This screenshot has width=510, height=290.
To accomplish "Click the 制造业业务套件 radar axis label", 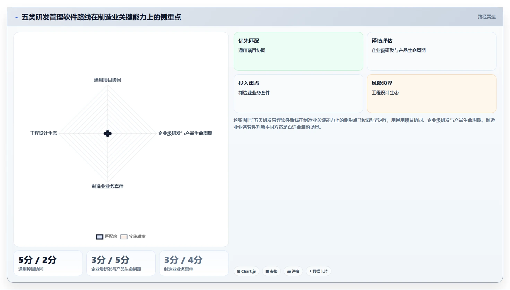I will point(107,186).
